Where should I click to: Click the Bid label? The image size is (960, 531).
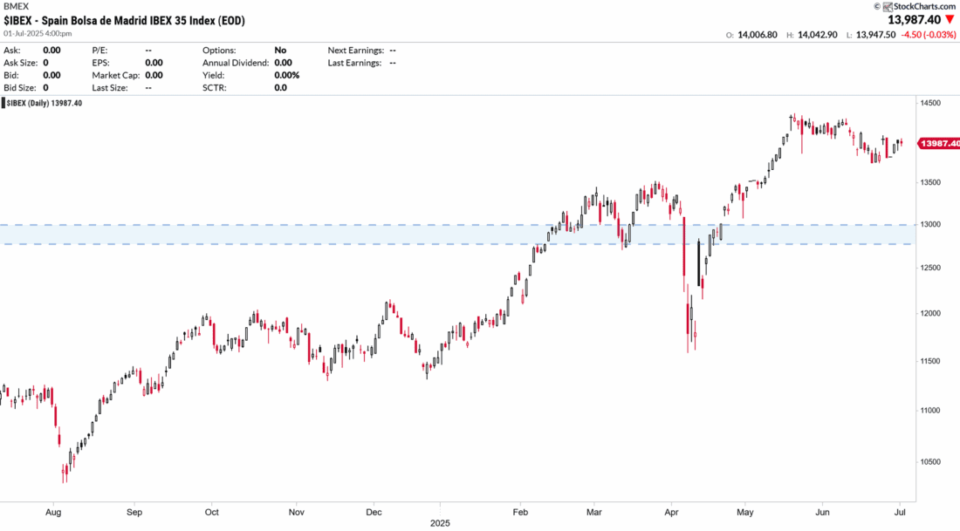(x=11, y=75)
